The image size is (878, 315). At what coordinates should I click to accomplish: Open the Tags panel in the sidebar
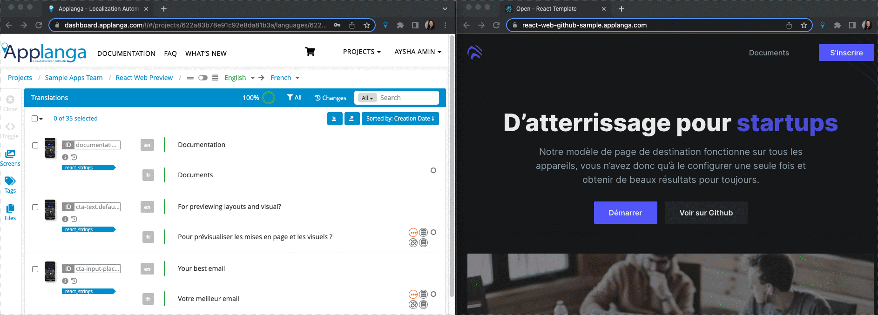10,185
